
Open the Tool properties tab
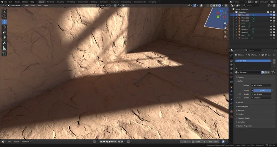pyautogui.click(x=231, y=56)
